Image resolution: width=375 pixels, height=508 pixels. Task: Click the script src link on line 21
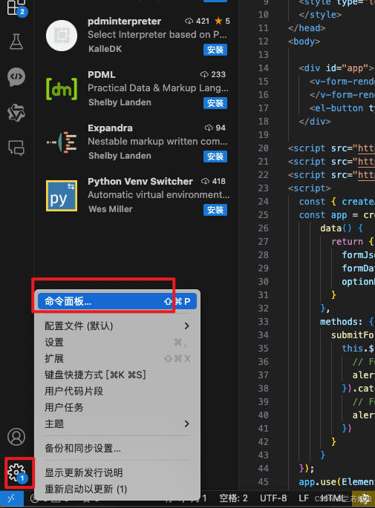tap(366, 162)
